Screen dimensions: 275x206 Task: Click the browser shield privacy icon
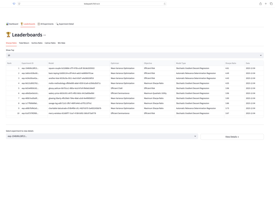tap(14, 4)
